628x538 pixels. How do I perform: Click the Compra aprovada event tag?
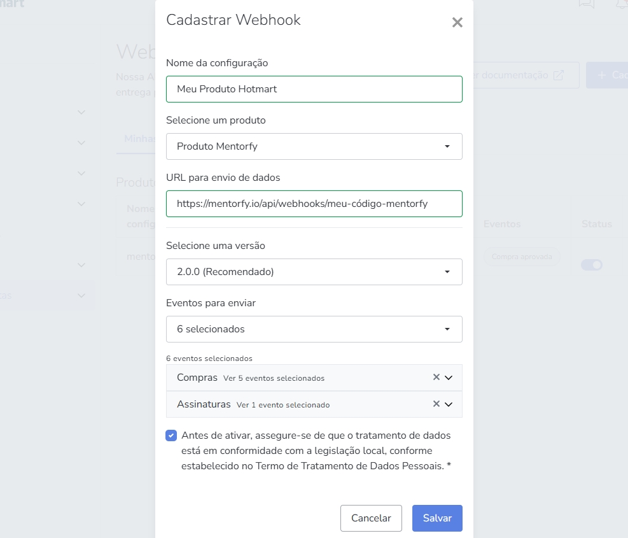click(522, 257)
